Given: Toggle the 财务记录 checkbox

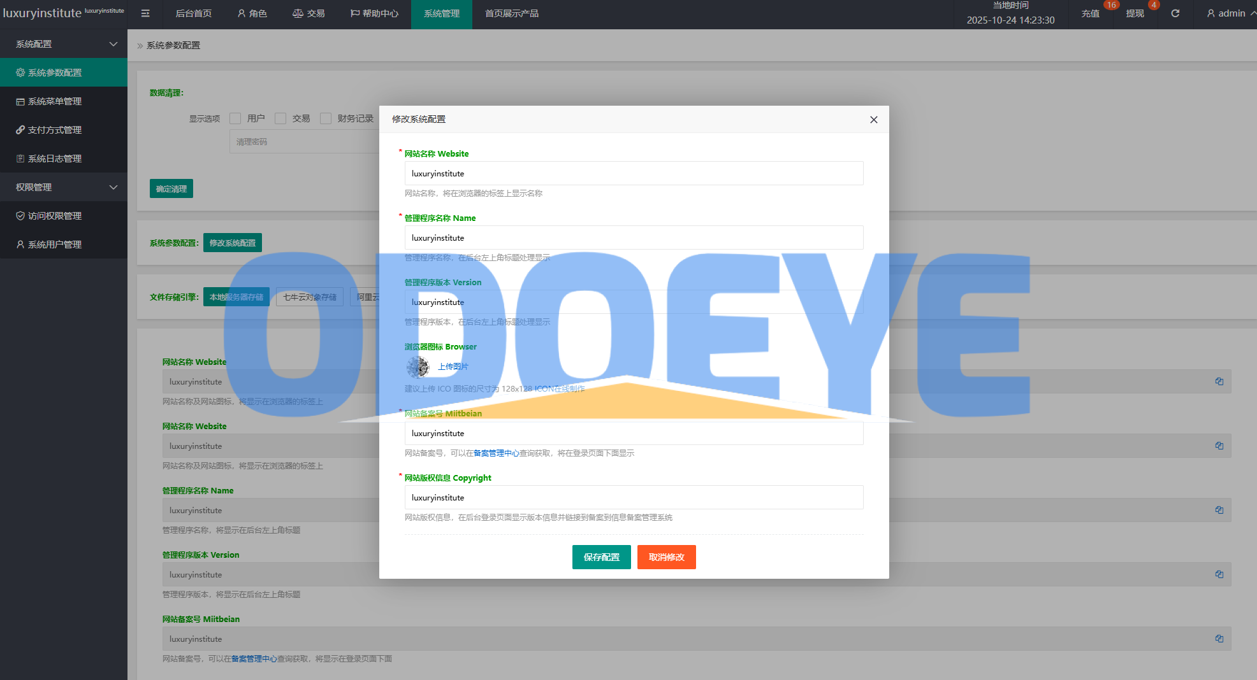Looking at the screenshot, I should [x=326, y=118].
